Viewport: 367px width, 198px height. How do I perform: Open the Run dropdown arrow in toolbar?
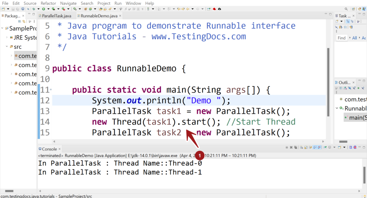point(48,9)
